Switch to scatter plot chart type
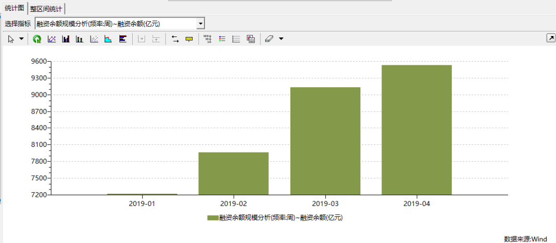 pos(94,39)
